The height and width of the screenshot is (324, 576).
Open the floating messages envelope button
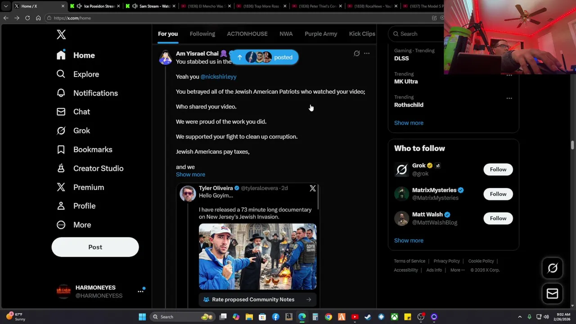552,293
